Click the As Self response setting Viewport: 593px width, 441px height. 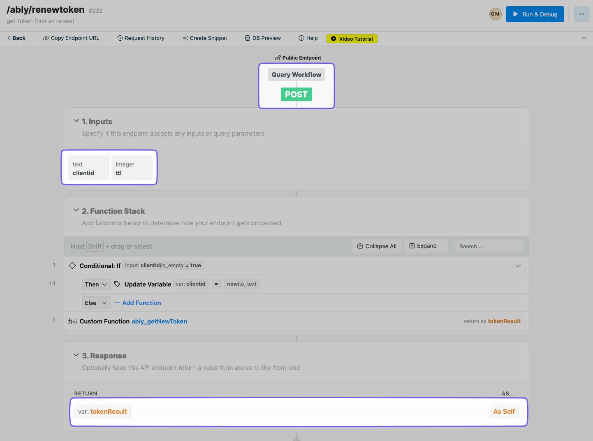coord(504,411)
